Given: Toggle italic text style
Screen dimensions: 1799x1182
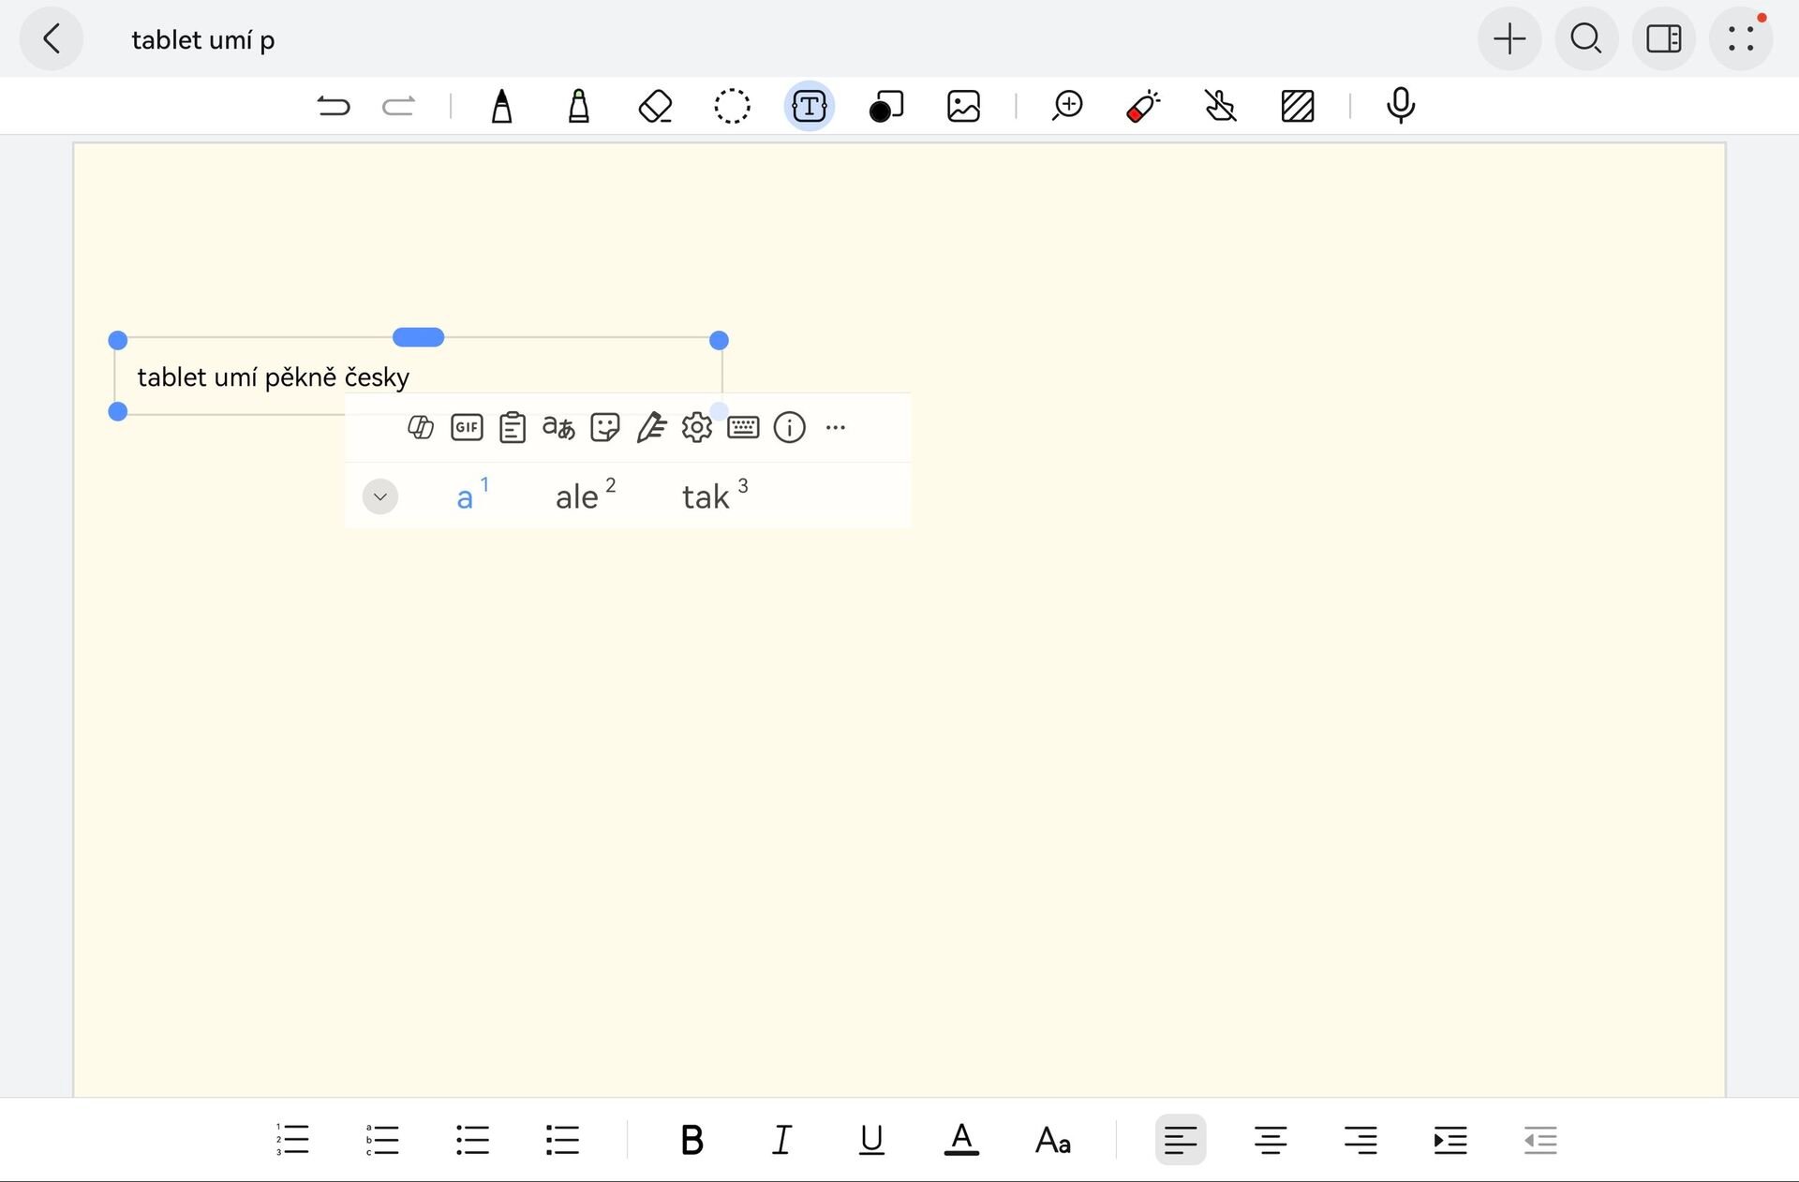Looking at the screenshot, I should click(x=781, y=1140).
